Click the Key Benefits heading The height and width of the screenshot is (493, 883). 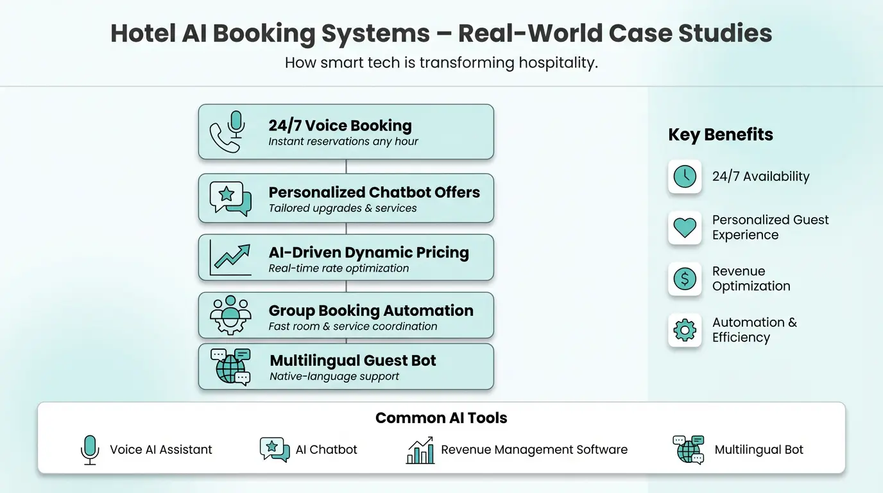[x=720, y=135]
